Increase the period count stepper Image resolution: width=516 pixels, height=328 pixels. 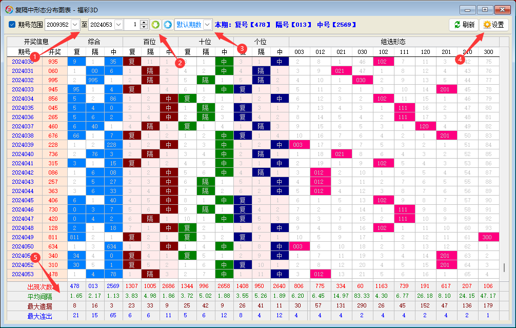144,22
